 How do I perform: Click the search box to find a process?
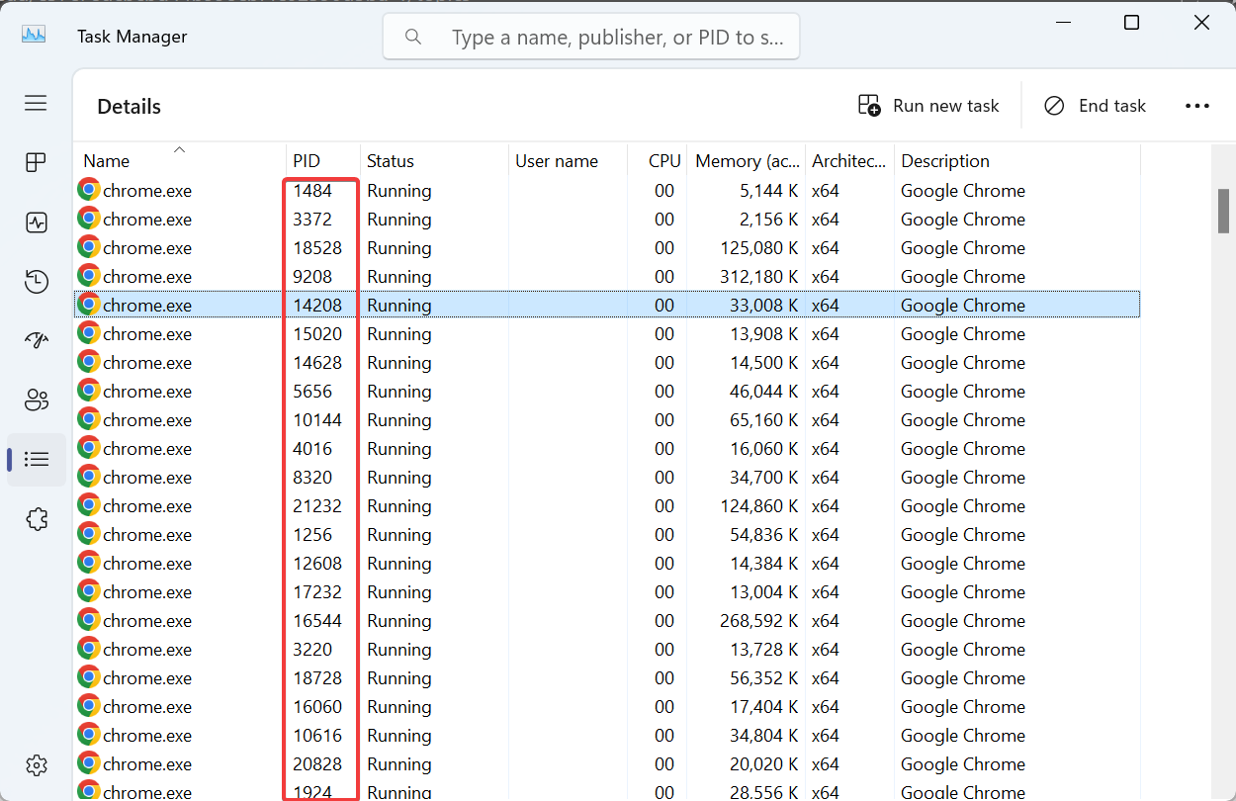tap(590, 36)
